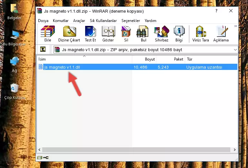248x168 pixels.
Task: Click the horizontal scrollbar right arrow
Action: 234,150
